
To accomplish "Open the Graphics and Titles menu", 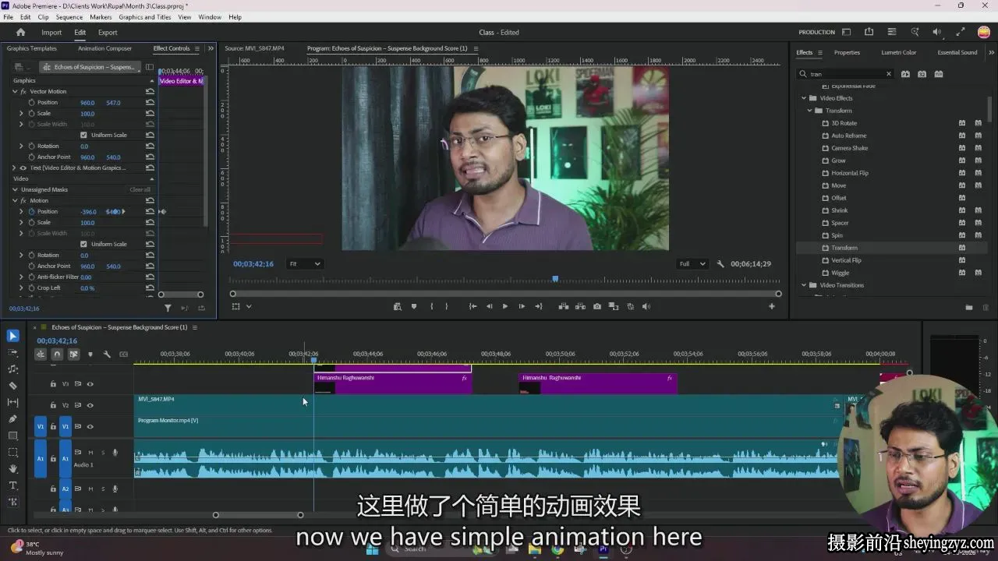I will 145,17.
